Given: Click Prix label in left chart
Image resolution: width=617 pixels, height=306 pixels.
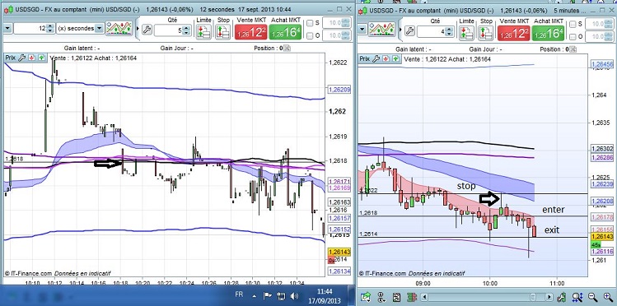Looking at the screenshot, I should click(x=10, y=58).
